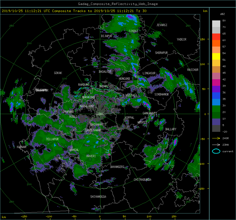This screenshot has height=220, width=236.
Task: Click the BAGALKOT city label
Action: [105, 72]
